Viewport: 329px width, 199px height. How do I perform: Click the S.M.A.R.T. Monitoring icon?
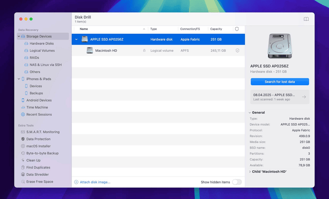(x=23, y=132)
